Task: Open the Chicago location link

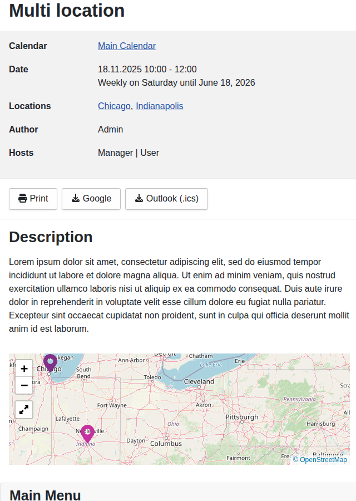Action: point(114,106)
